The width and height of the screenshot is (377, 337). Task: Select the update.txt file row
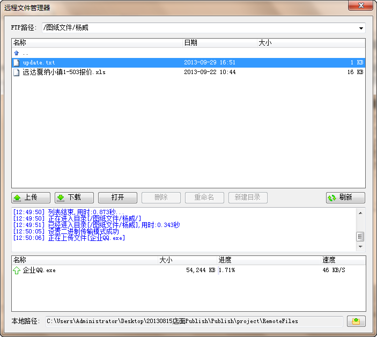click(189, 63)
